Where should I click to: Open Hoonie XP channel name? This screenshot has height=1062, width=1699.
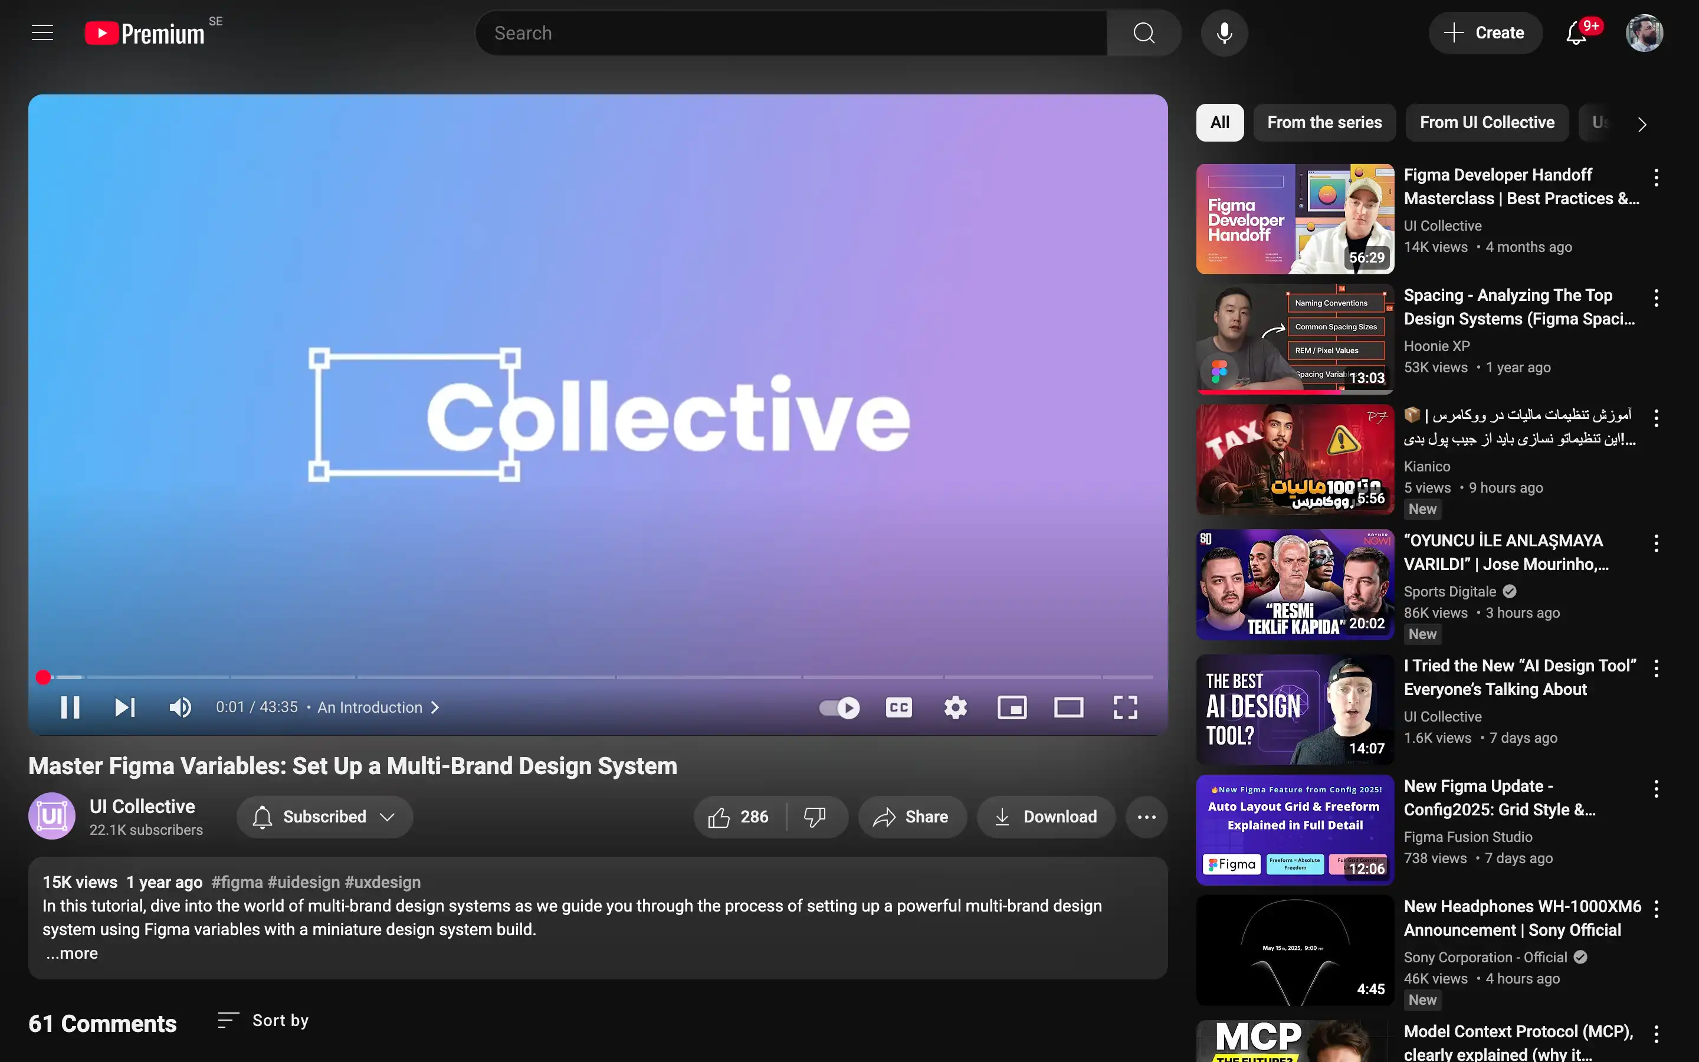(x=1436, y=346)
